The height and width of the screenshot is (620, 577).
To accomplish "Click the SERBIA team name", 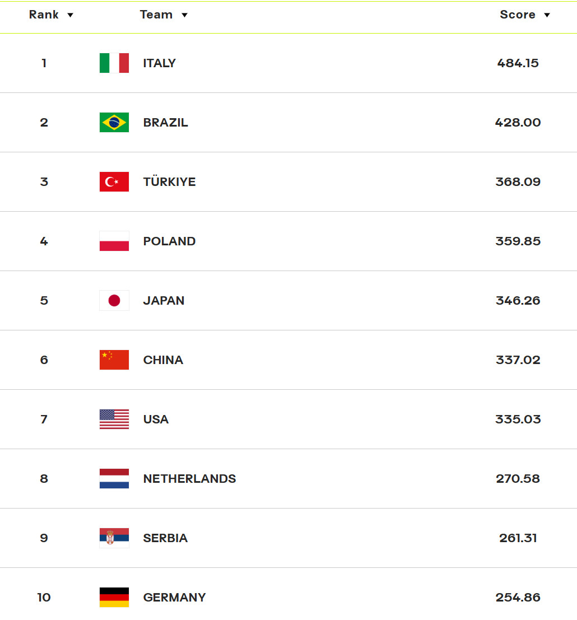I will click(x=165, y=538).
